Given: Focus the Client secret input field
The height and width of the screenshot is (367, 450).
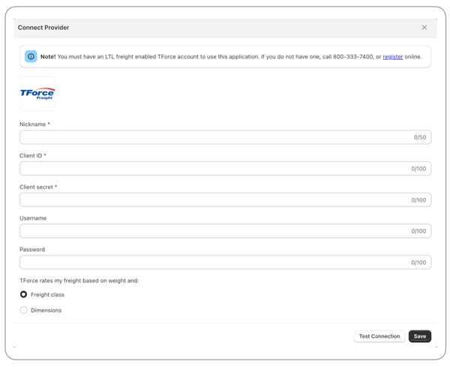Looking at the screenshot, I should click(x=225, y=200).
